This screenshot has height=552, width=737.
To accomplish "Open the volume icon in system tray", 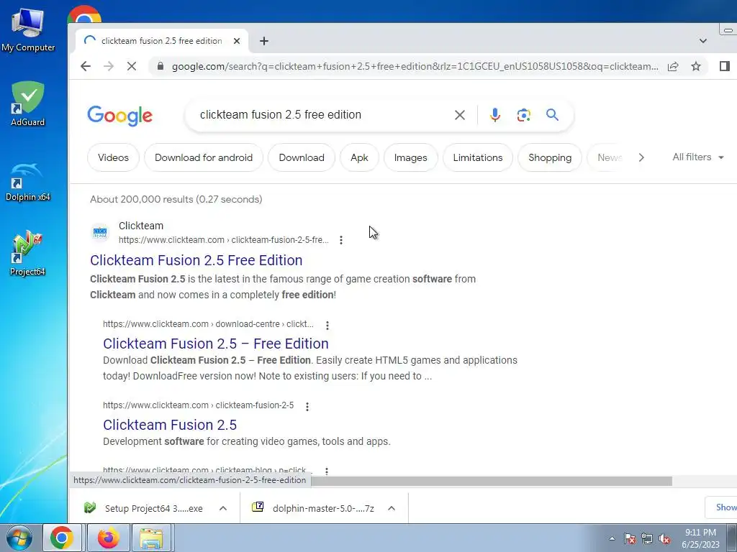I will click(x=664, y=539).
